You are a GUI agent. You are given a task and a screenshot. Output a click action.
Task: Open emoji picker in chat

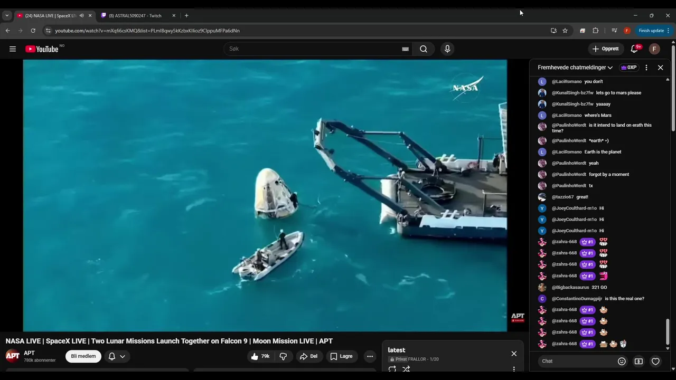[x=622, y=362]
